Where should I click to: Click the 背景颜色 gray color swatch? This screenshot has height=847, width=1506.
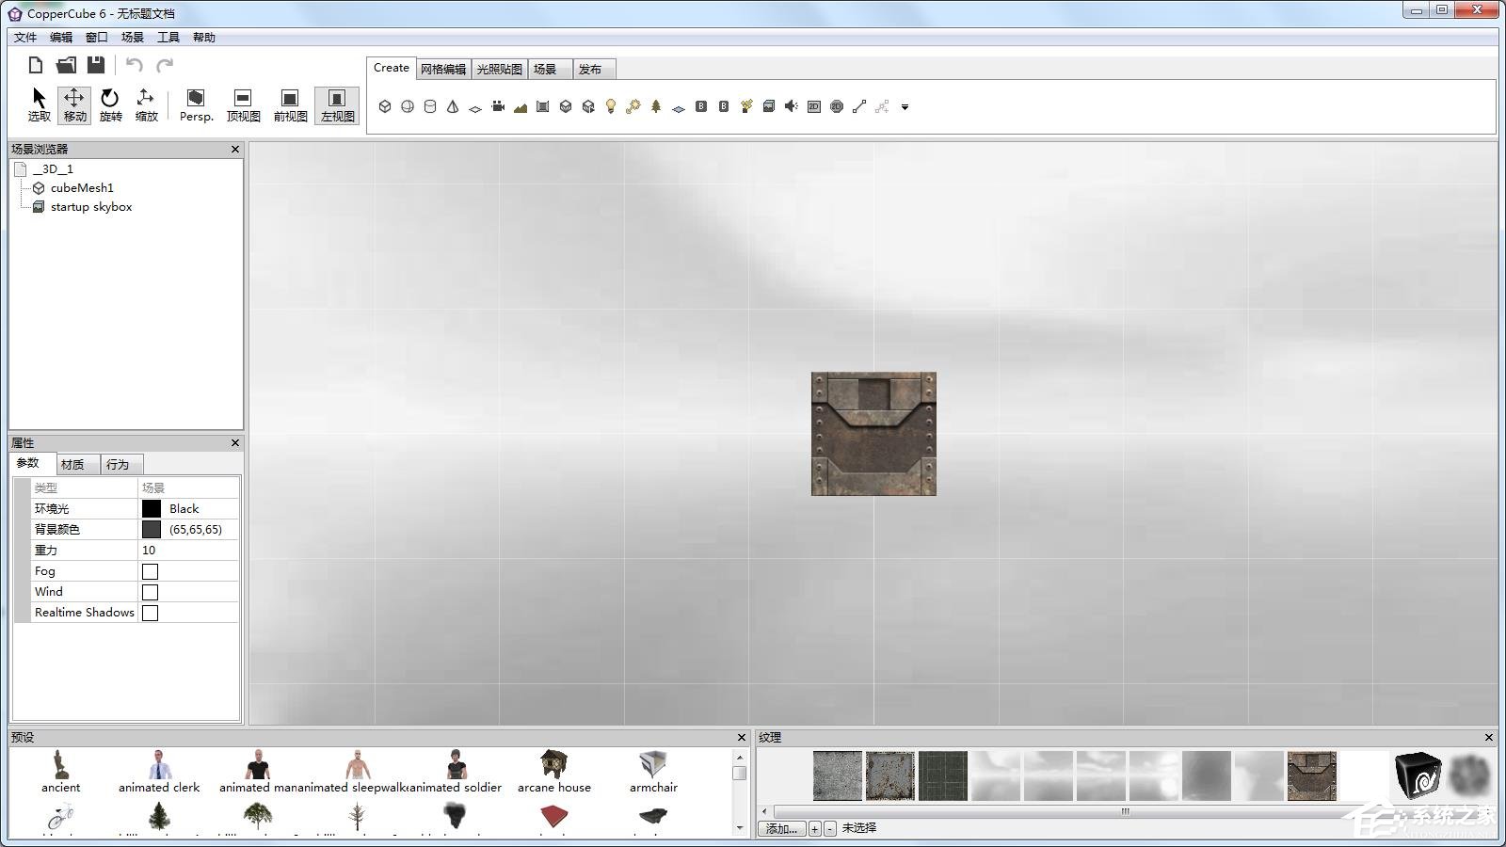pyautogui.click(x=152, y=530)
